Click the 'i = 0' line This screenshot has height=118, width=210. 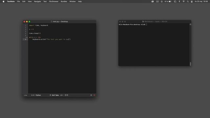click(31, 29)
